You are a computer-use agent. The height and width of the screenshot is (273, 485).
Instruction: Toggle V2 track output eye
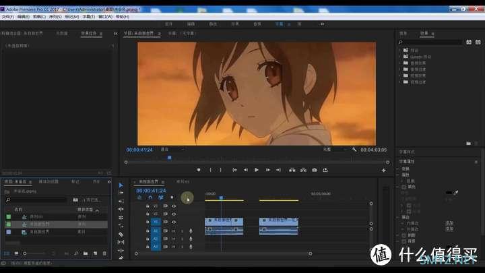coord(174,214)
